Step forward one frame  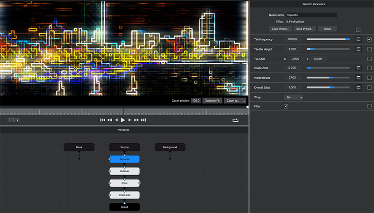pos(130,120)
